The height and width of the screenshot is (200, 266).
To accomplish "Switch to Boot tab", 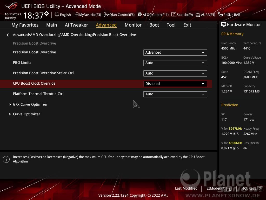I will point(154,25).
